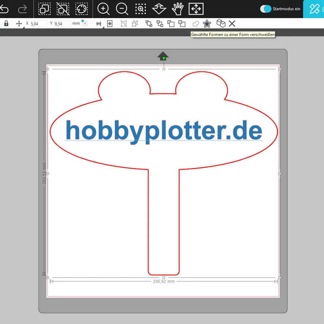Click the Select All tool icon
Screen dimensions: 324x324
click(44, 9)
